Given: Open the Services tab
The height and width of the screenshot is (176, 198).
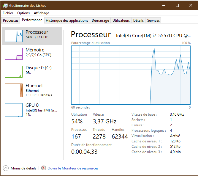Looking at the screenshot, I should pos(153,21).
